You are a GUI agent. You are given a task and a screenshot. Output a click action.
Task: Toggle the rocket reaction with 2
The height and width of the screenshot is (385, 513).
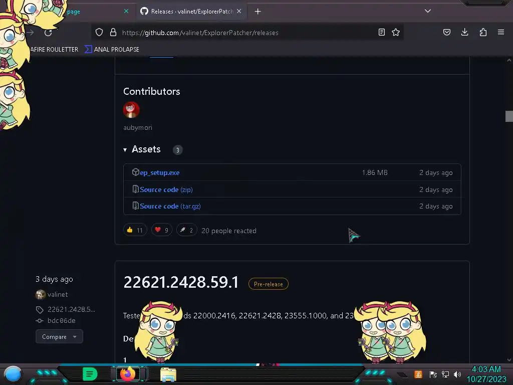pos(186,230)
